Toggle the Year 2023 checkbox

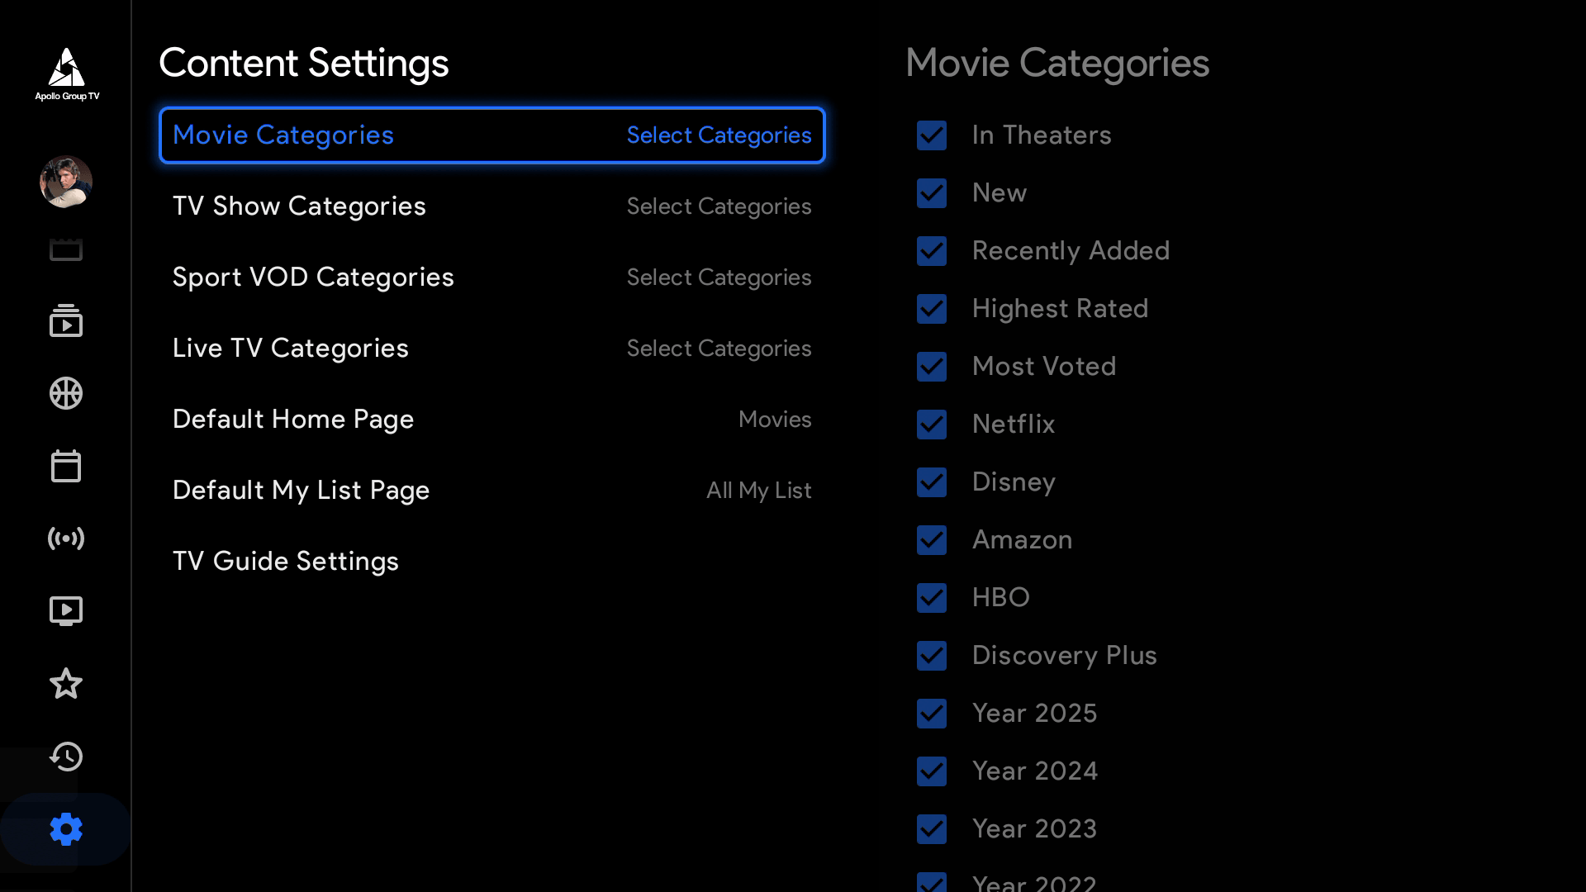[932, 829]
